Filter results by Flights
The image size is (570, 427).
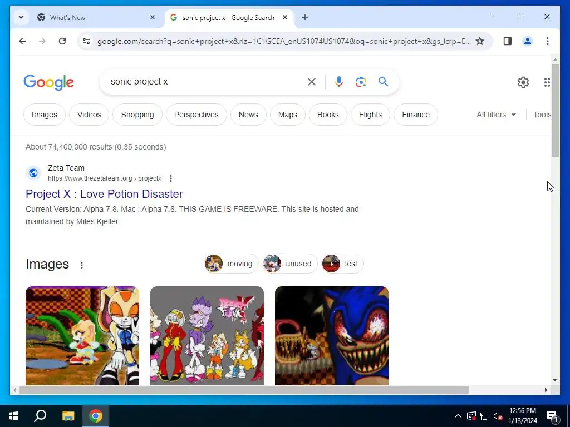tap(370, 115)
